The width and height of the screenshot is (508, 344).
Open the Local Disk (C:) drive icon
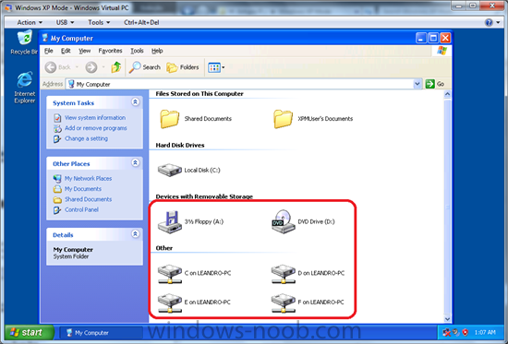pos(170,170)
